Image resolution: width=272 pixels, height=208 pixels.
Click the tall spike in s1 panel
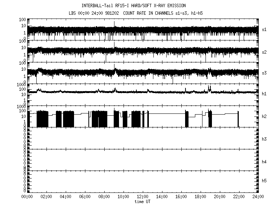(114, 24)
